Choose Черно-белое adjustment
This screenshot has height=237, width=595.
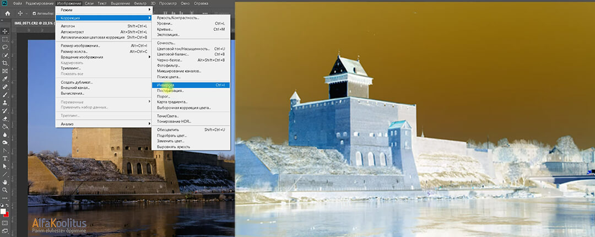(191, 60)
